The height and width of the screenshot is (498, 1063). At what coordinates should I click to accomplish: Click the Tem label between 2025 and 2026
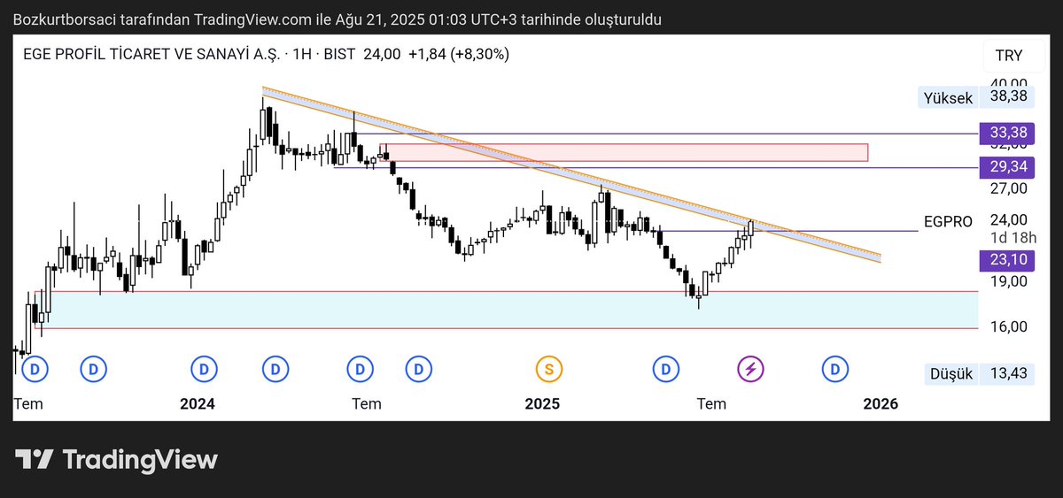point(711,403)
